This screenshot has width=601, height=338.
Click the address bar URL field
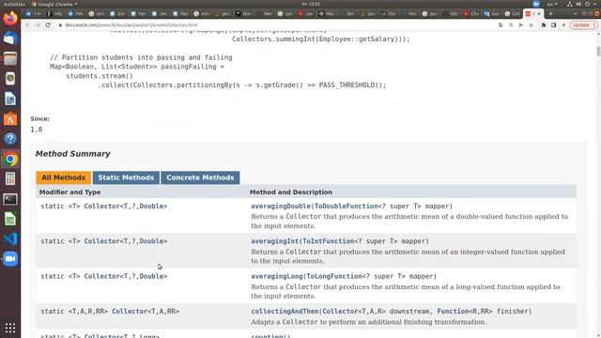pyautogui.click(x=276, y=25)
